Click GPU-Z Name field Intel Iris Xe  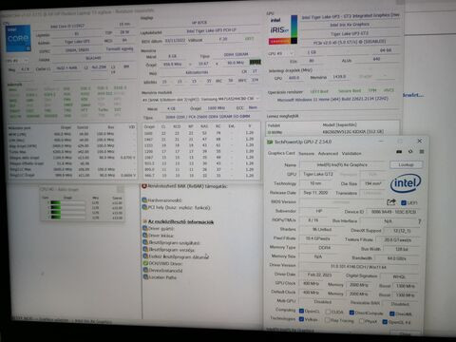343,164
